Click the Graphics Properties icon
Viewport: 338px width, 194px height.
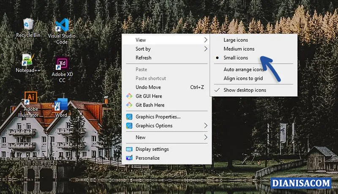[129, 117]
